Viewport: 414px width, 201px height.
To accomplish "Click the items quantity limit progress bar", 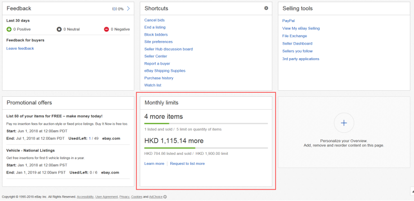I will [x=206, y=123].
